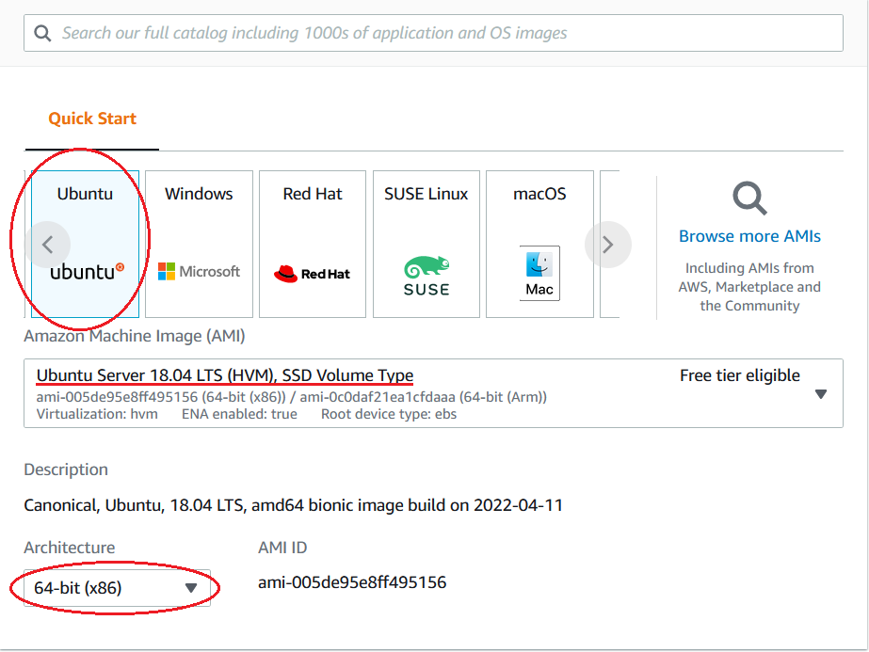
Task: Click the left carousel arrow
Action: (x=48, y=244)
